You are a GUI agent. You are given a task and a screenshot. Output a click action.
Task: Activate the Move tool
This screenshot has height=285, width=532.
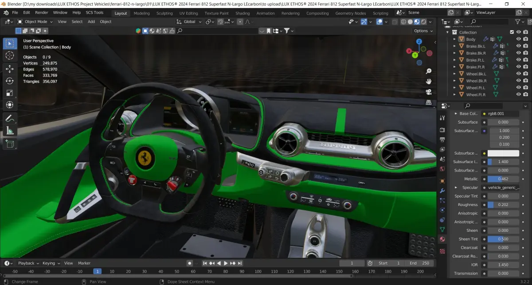(10, 69)
